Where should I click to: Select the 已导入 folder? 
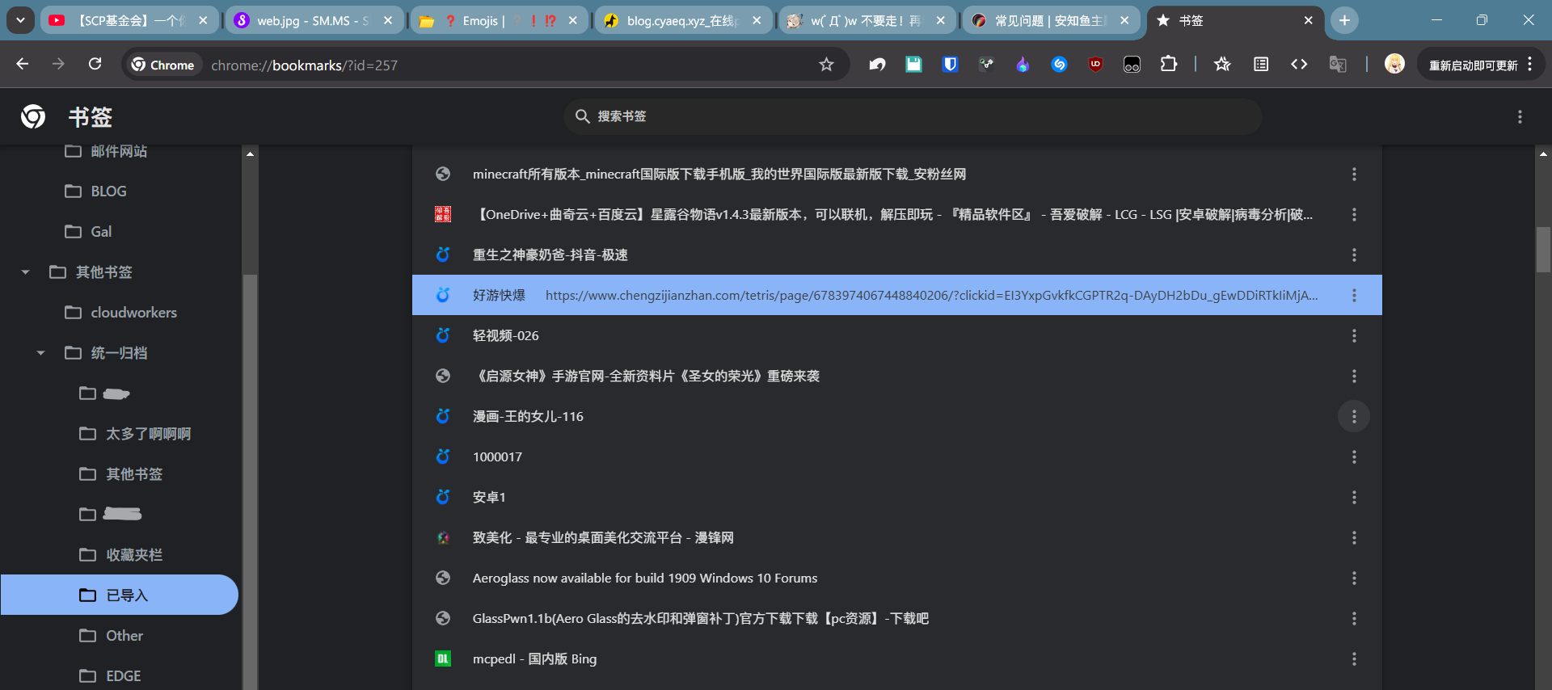tap(120, 595)
